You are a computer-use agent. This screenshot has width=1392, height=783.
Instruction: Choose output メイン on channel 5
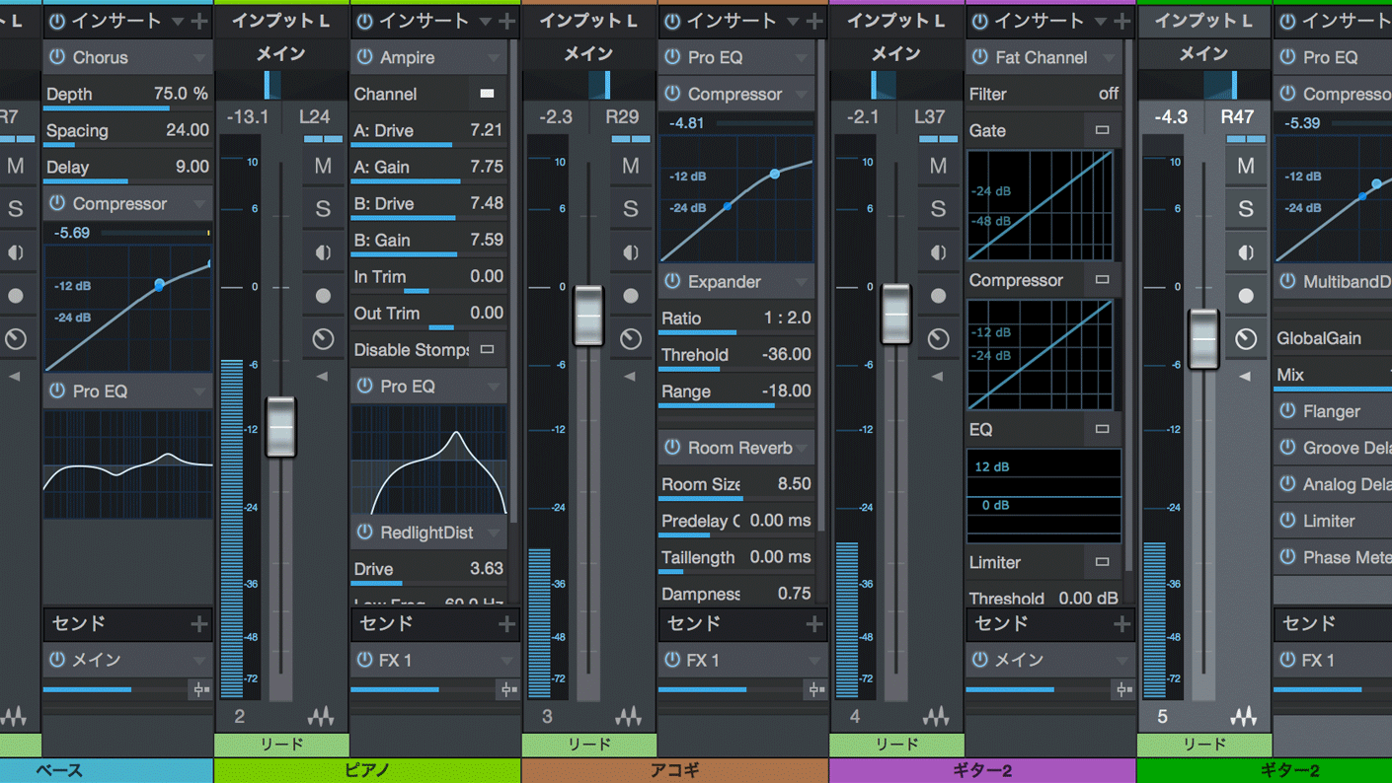click(1204, 54)
